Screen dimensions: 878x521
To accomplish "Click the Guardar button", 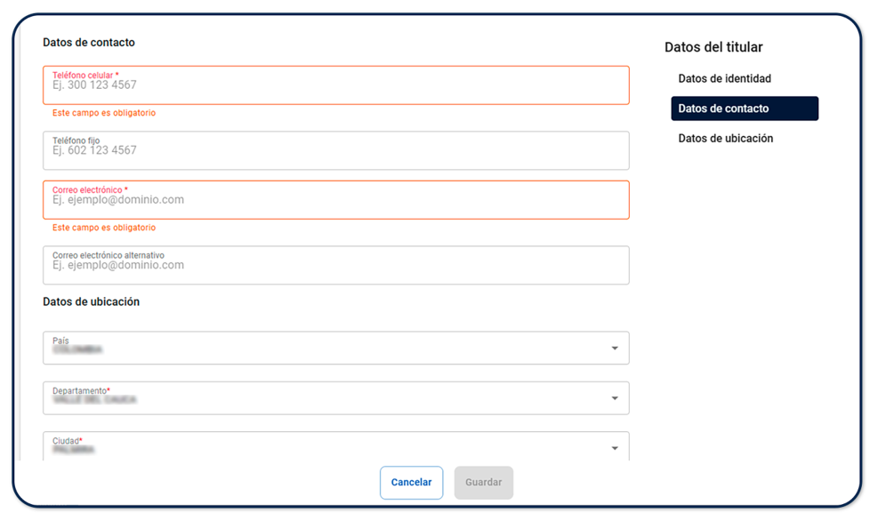I will (483, 483).
